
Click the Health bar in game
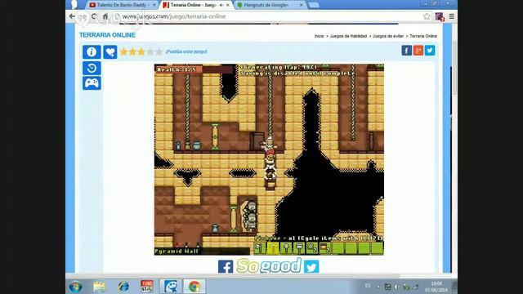tap(194, 69)
